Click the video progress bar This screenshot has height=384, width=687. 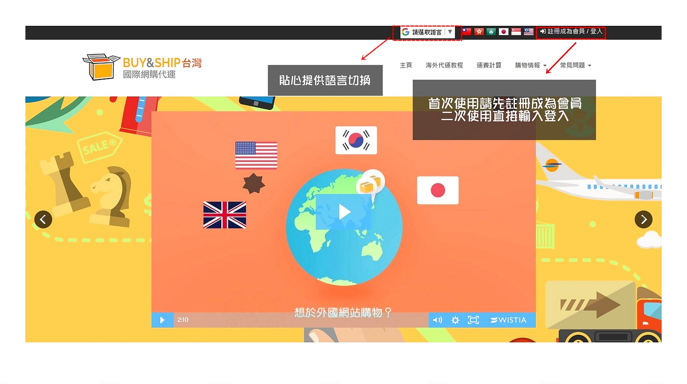pyautogui.click(x=301, y=320)
